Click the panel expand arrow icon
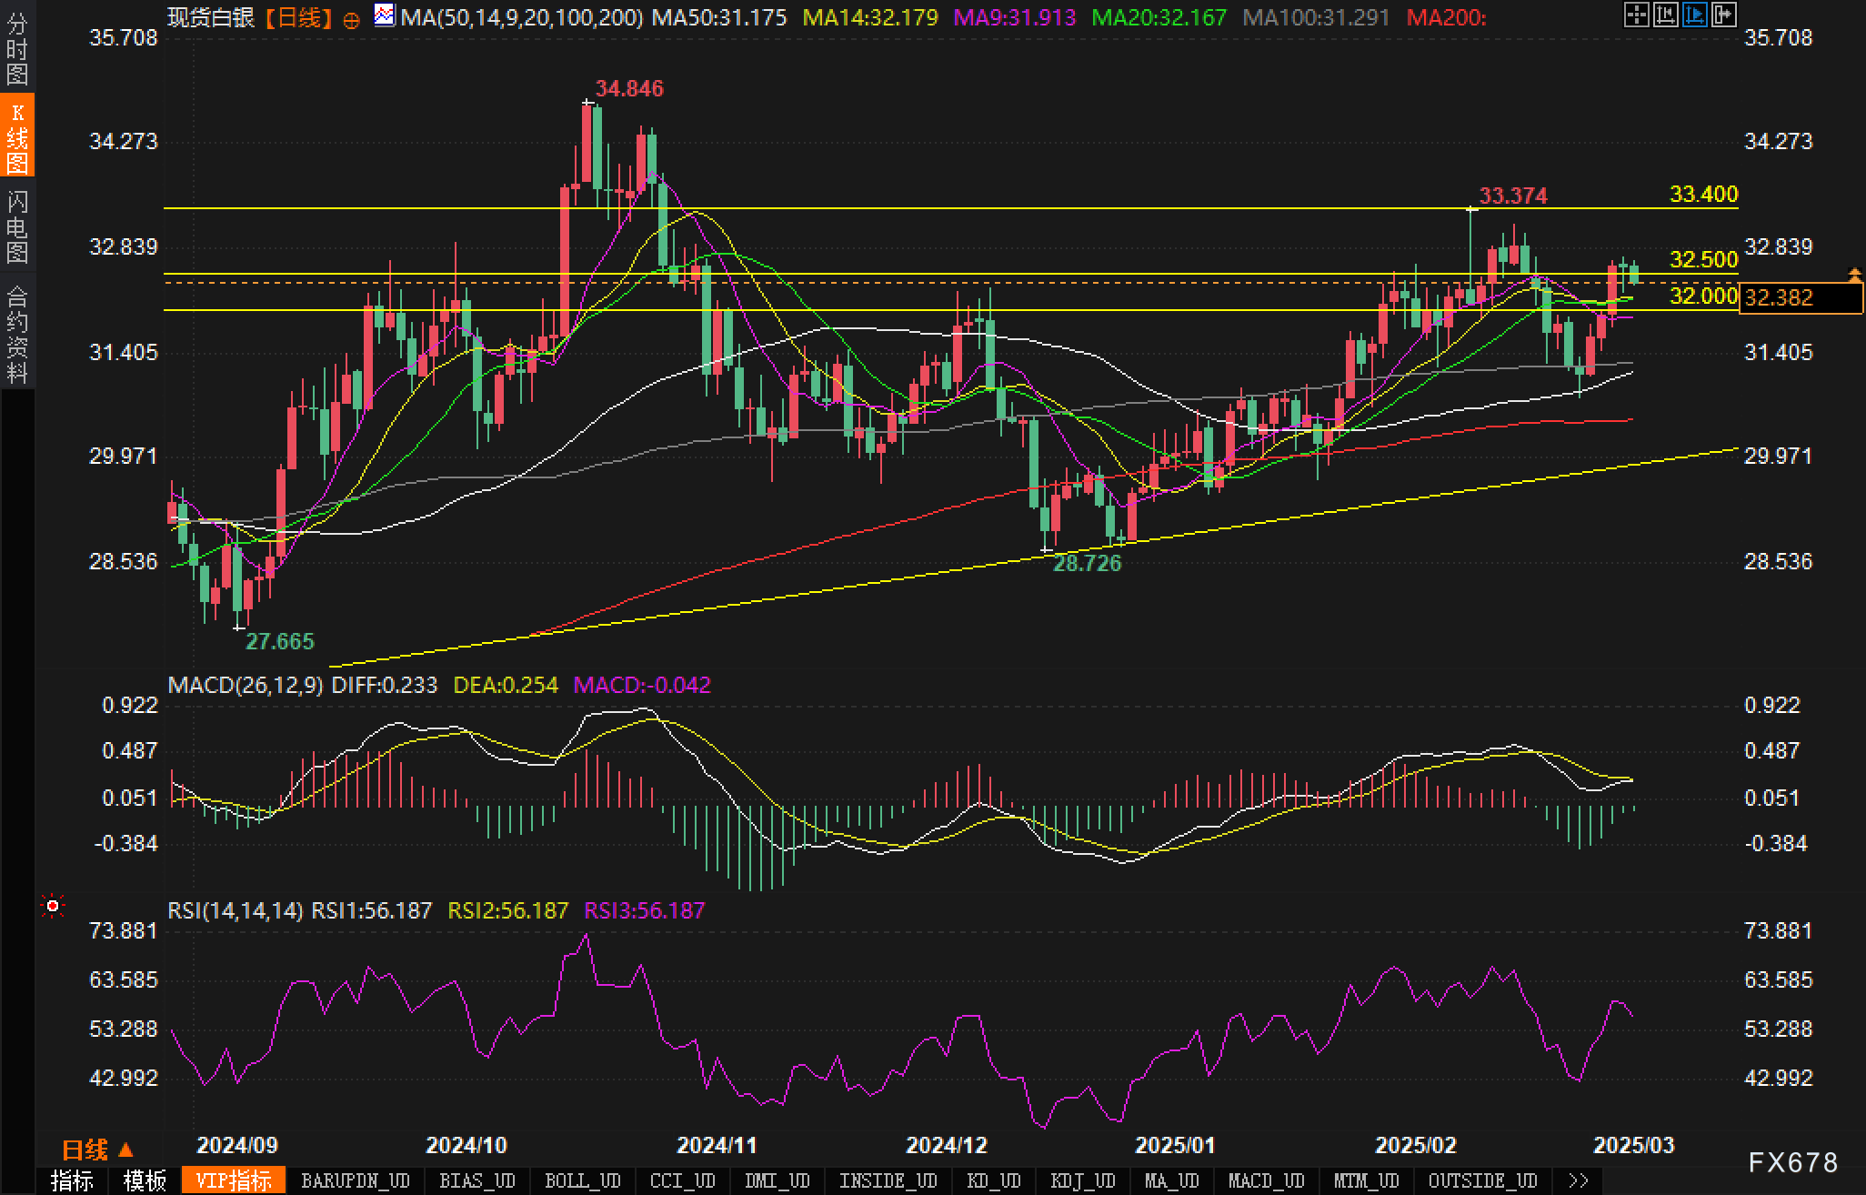Image resolution: width=1866 pixels, height=1195 pixels. click(1723, 15)
